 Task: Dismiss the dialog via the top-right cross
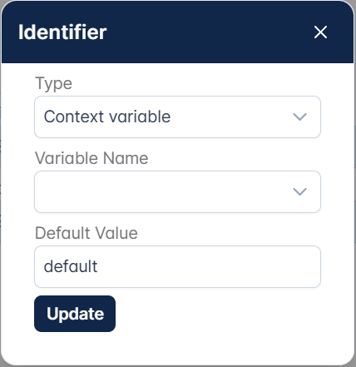(x=320, y=32)
